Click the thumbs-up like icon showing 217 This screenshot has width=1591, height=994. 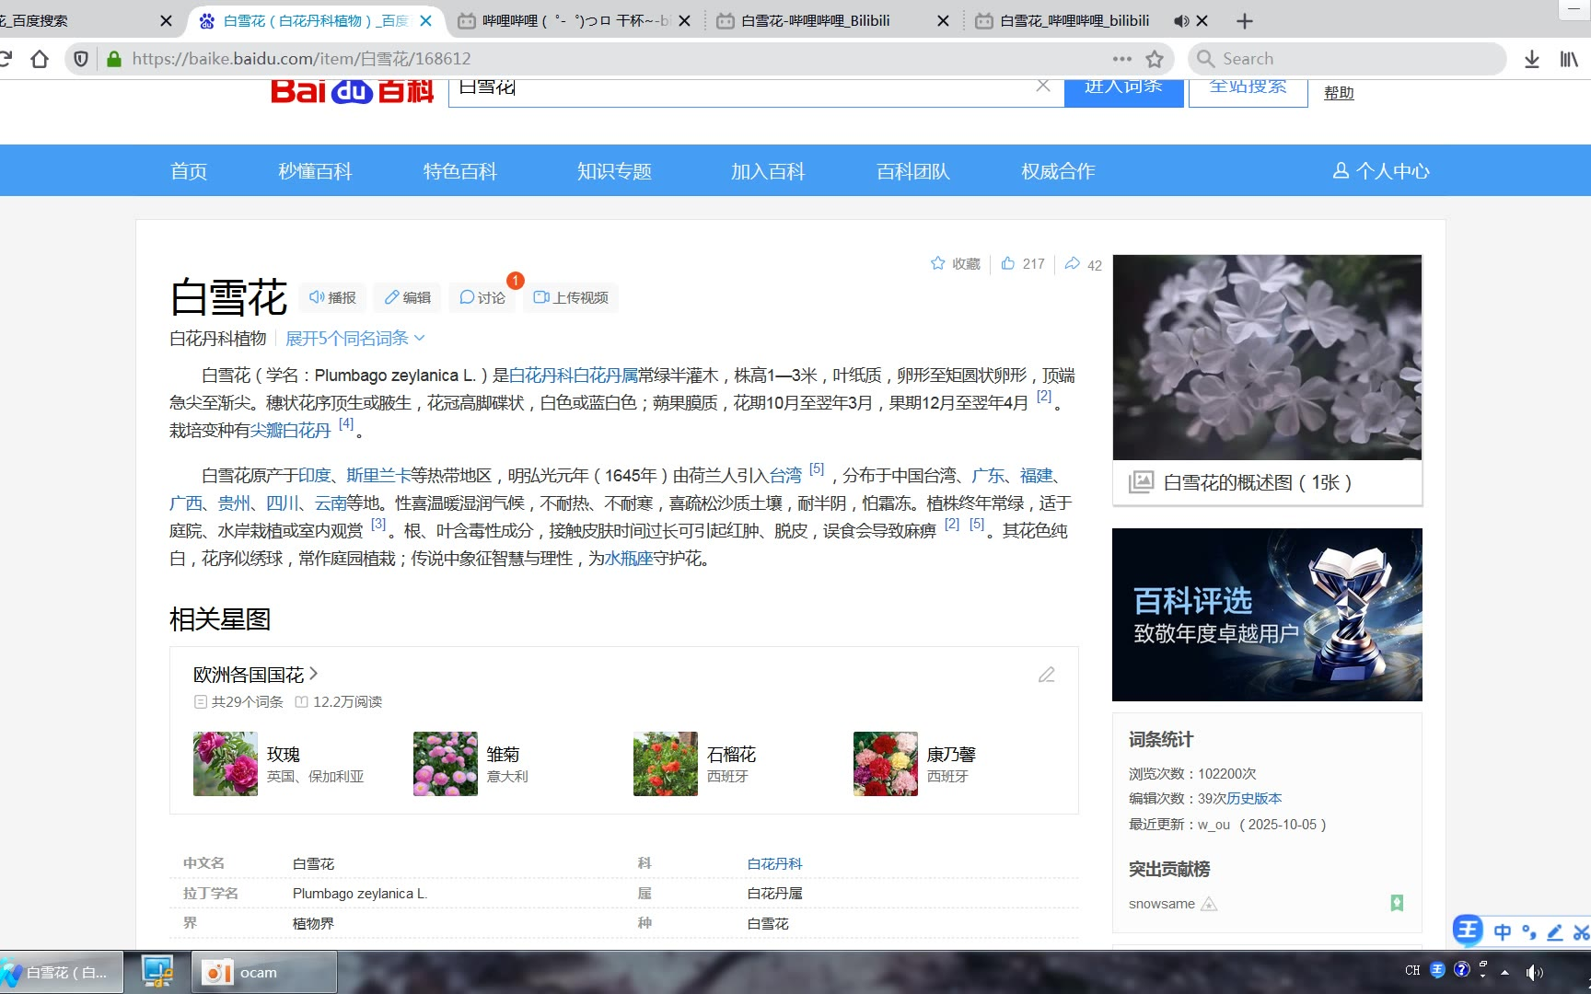(1008, 264)
